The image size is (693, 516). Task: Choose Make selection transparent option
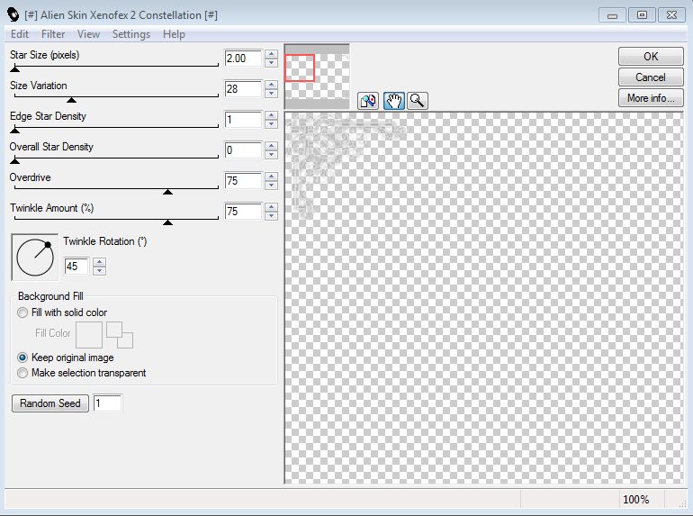22,373
